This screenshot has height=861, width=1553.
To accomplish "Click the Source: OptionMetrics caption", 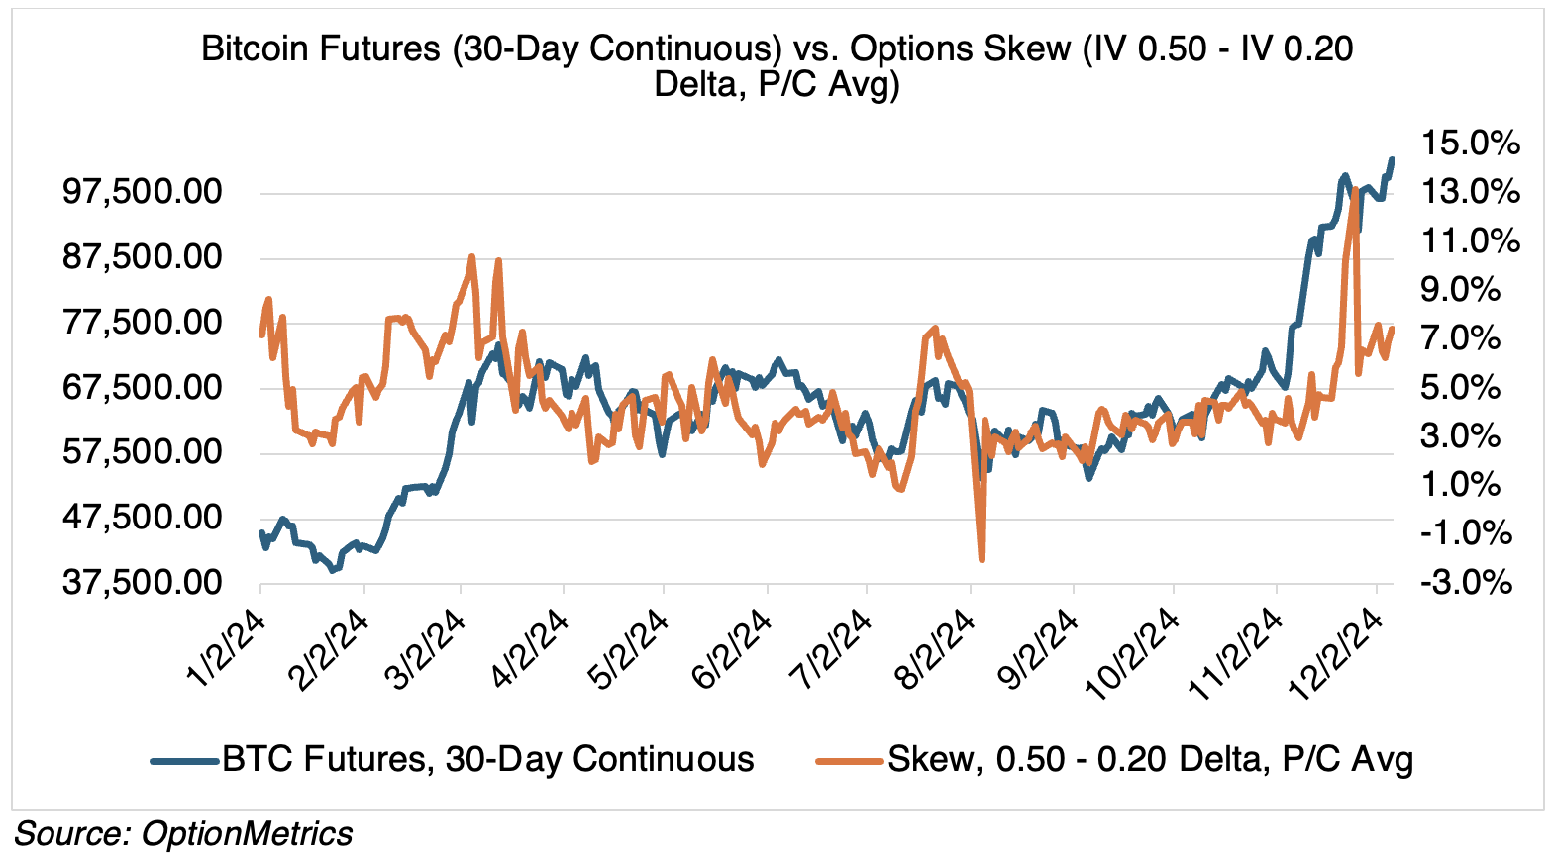I will (183, 833).
